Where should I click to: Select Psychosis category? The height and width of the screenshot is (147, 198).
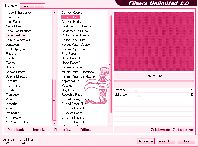click(12, 58)
